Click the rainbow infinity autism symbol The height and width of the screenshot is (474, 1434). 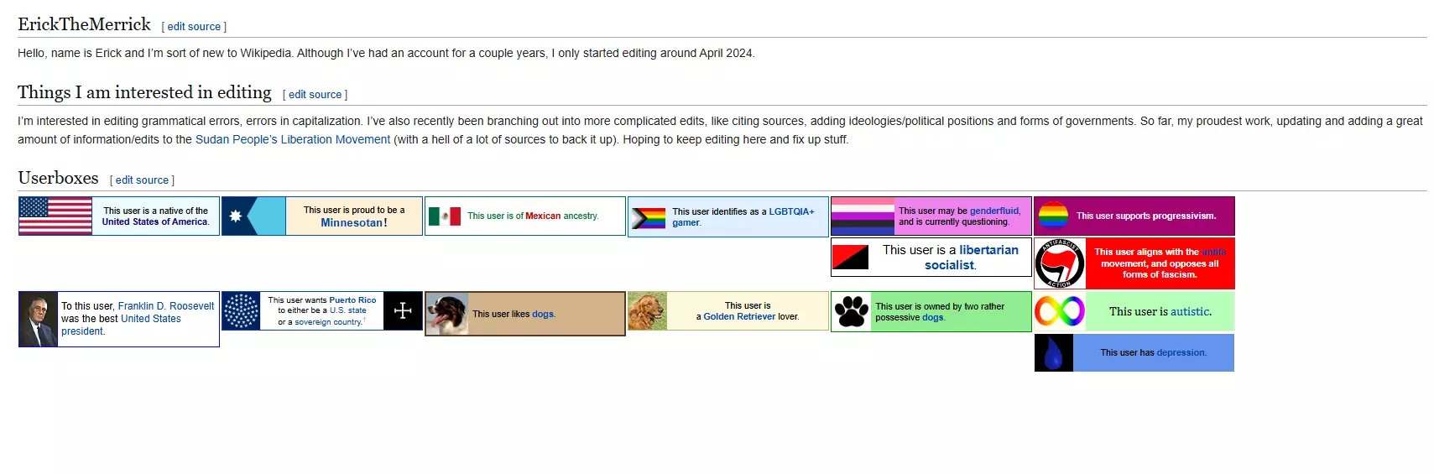(1060, 311)
